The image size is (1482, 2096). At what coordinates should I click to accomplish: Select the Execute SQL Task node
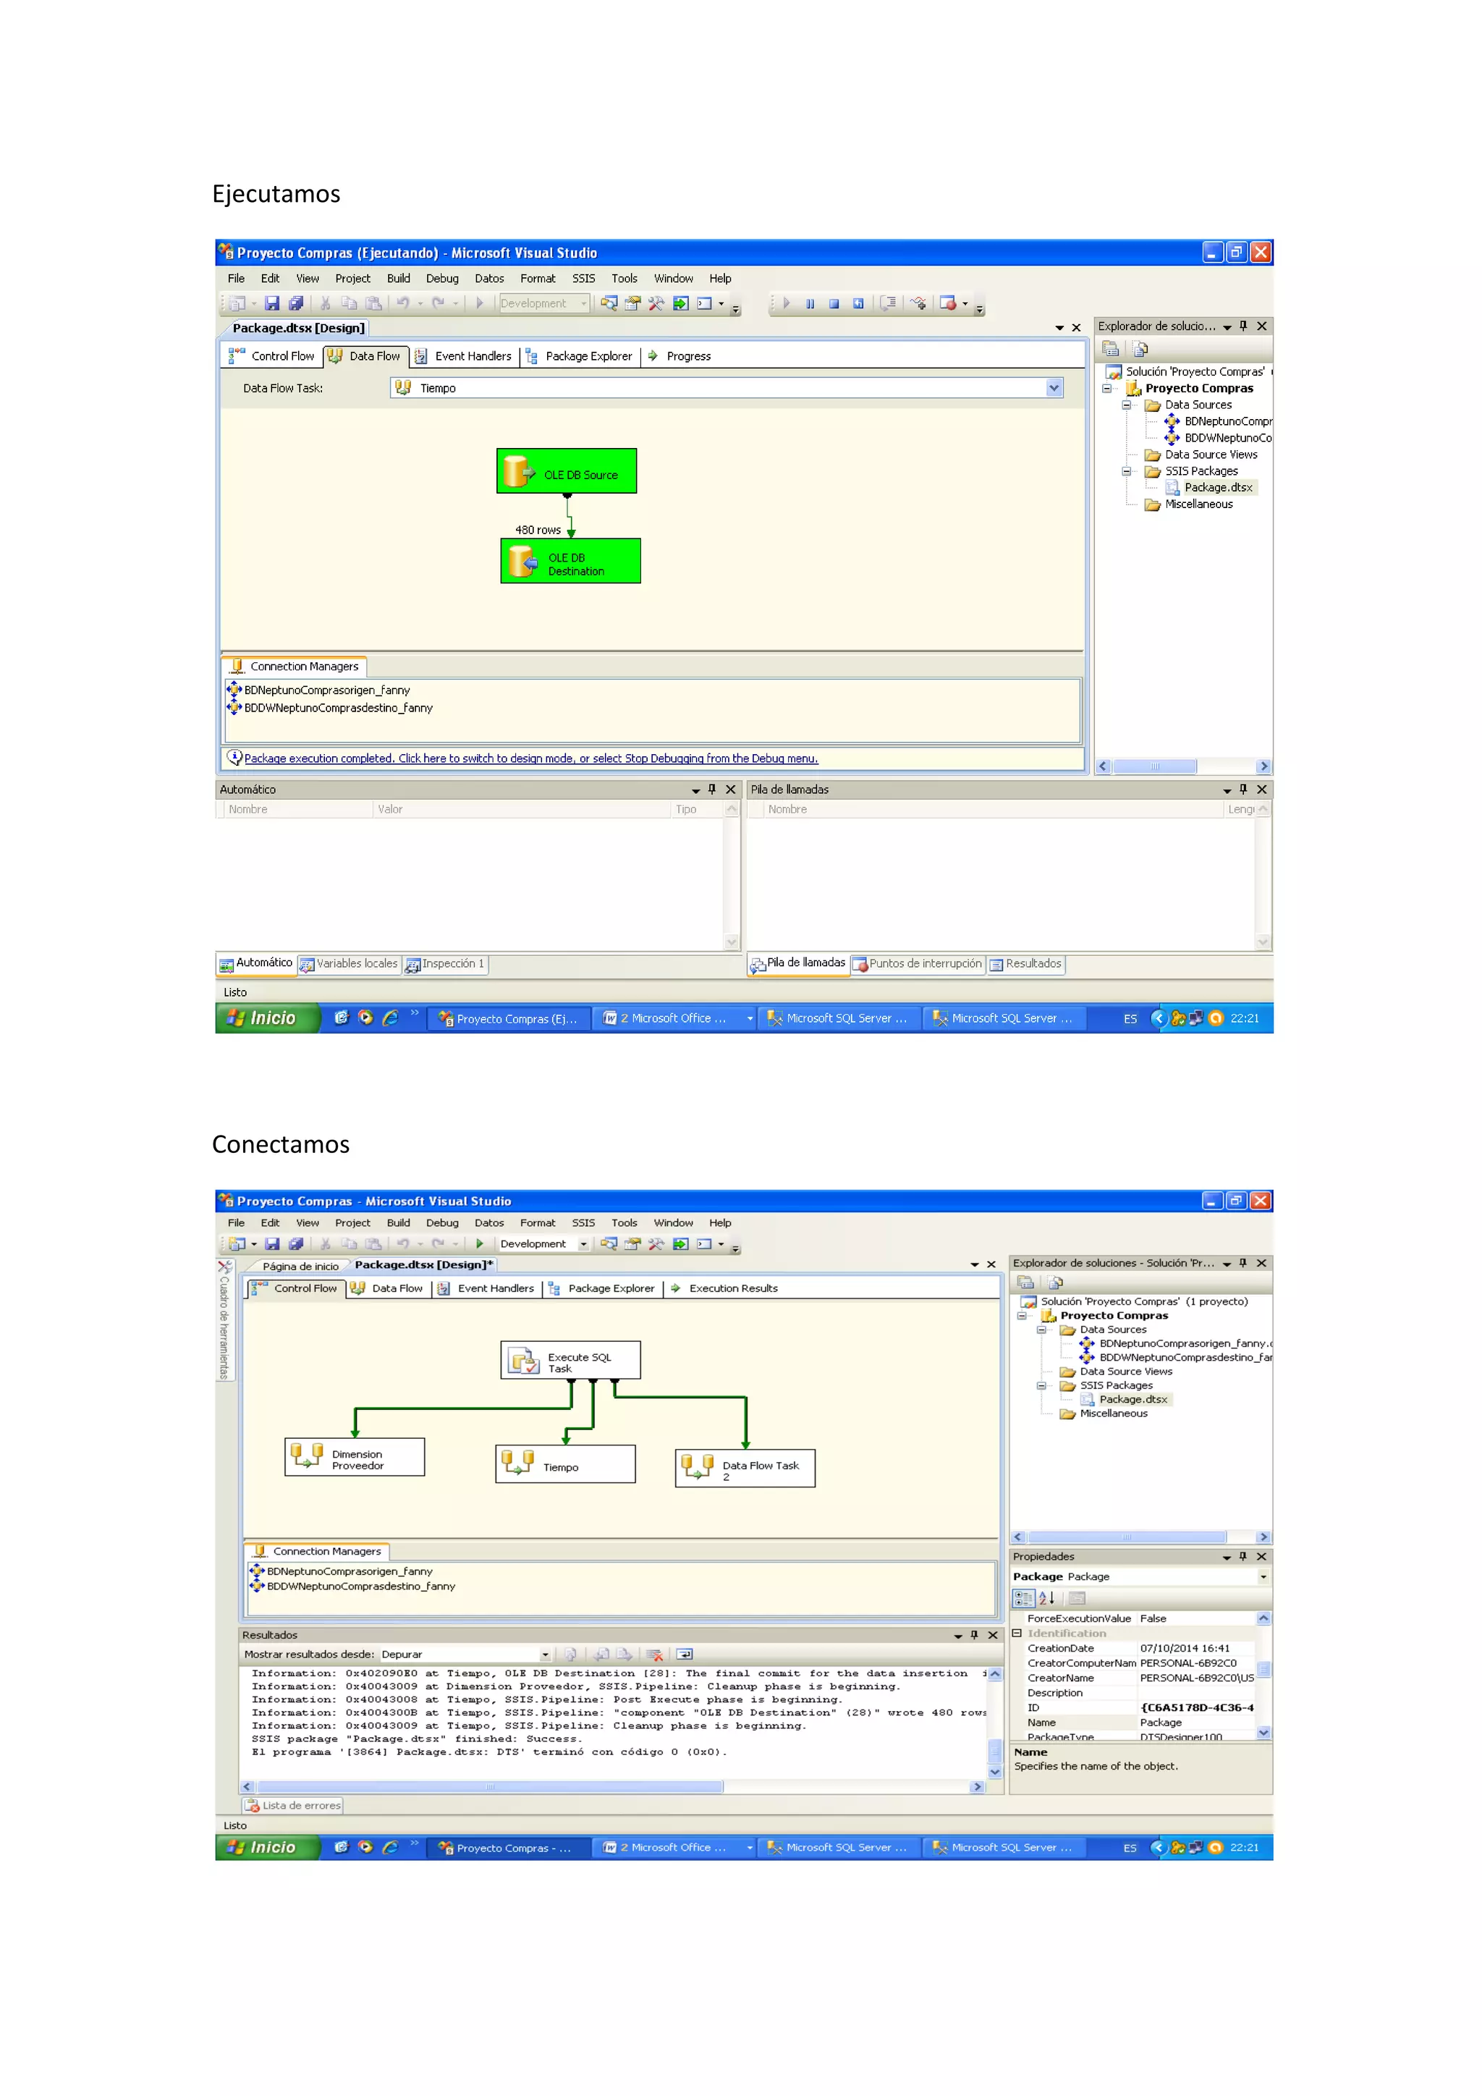click(570, 1361)
